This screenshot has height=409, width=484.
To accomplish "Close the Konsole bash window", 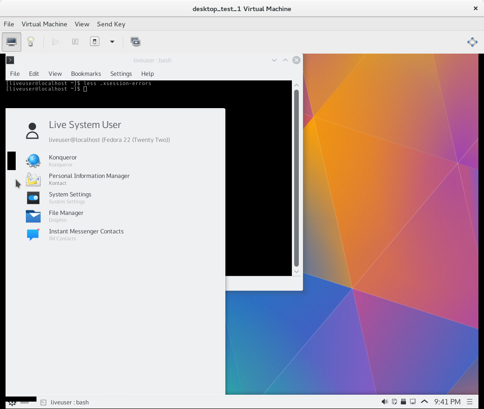I will point(296,60).
